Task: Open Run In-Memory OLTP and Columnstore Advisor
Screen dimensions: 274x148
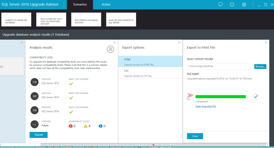Action: click(51, 20)
